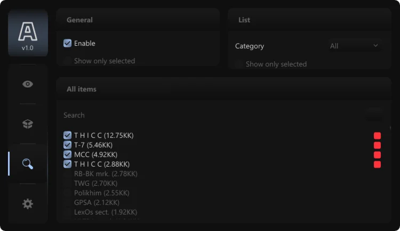
Task: Open the gear settings sidebar tab
Action: point(28,203)
